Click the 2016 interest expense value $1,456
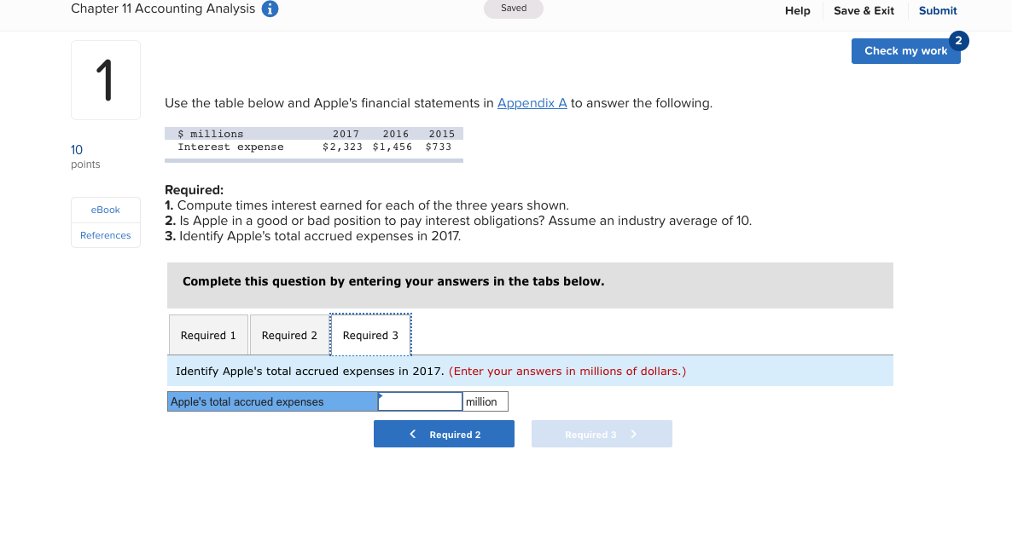 [393, 147]
